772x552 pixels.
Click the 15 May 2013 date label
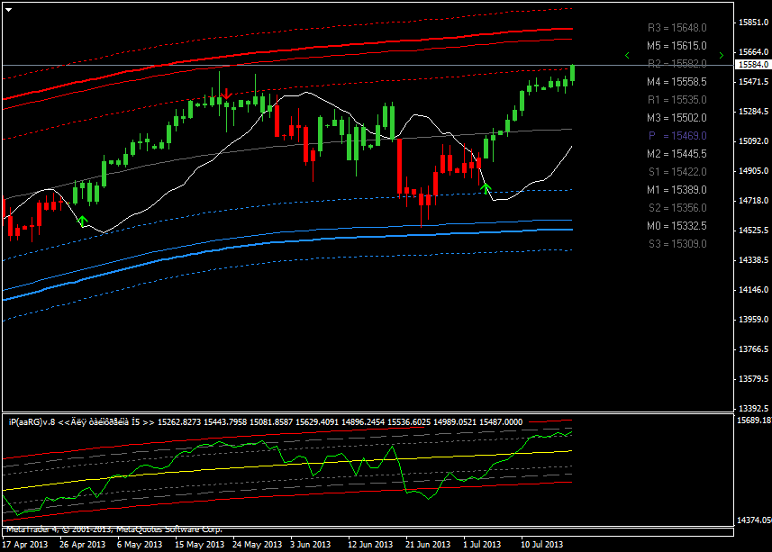click(199, 544)
